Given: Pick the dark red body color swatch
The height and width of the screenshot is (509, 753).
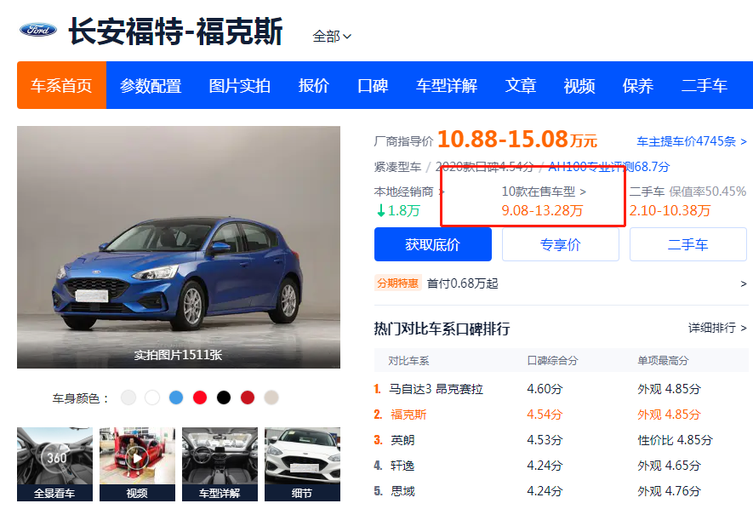Looking at the screenshot, I should click(248, 397).
